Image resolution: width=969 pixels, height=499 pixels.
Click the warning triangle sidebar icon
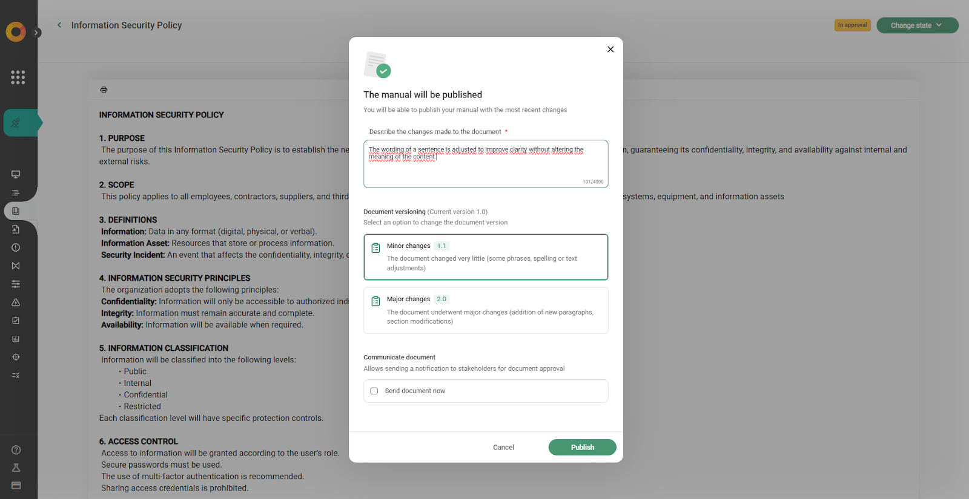(16, 302)
